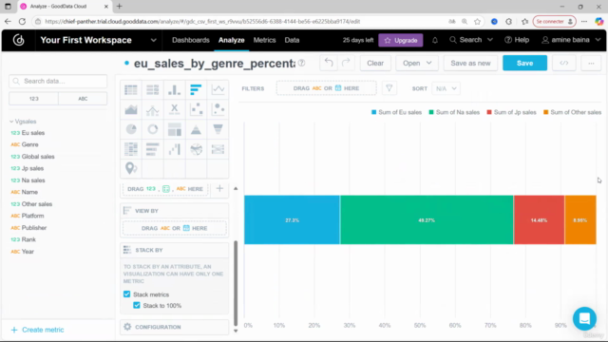Collapse the View By section
Viewport: 608px width, 342px height.
(174, 211)
